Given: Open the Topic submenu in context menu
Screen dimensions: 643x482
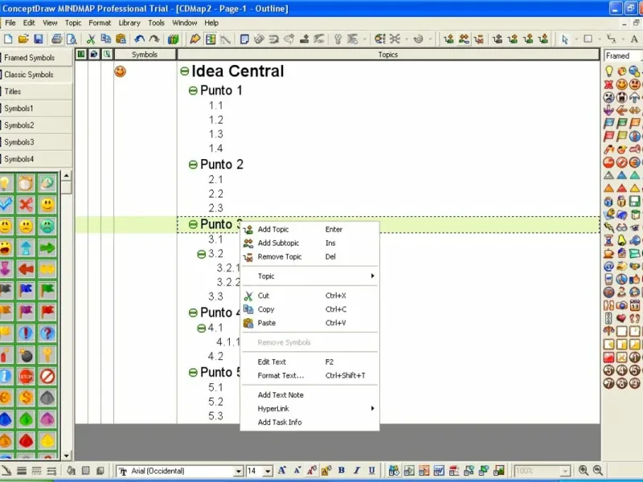Looking at the screenshot, I should [x=309, y=276].
